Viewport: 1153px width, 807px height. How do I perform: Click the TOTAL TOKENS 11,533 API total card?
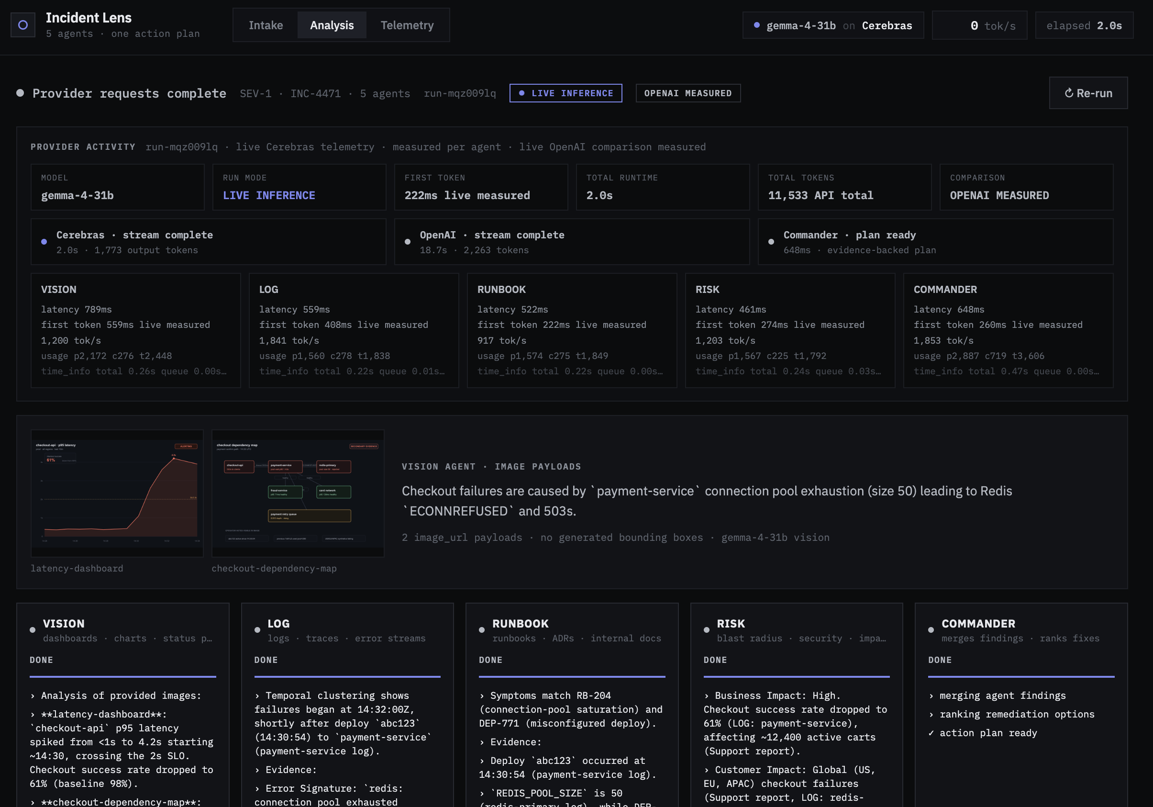[x=845, y=187]
